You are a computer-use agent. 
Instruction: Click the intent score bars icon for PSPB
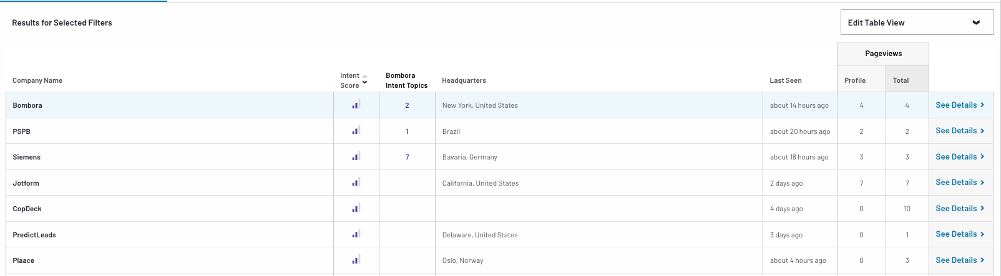tap(356, 131)
